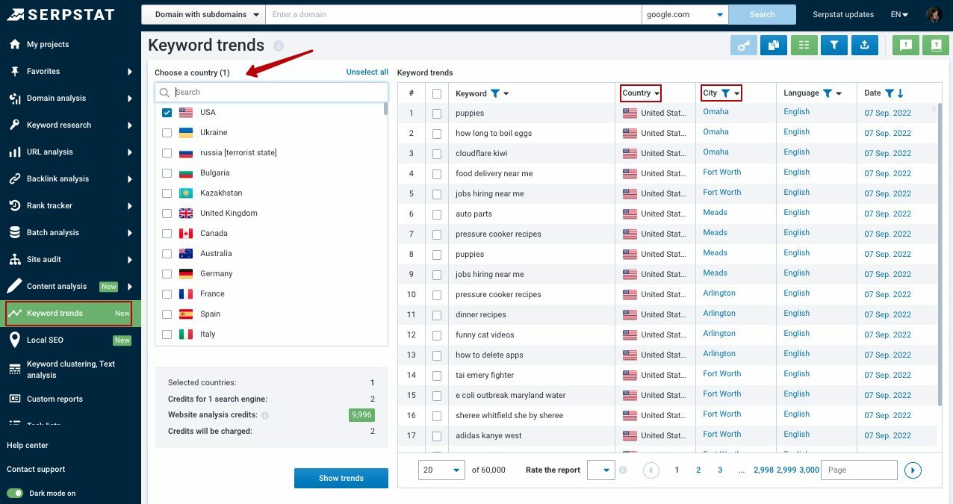Click the previous page arrow button
The width and height of the screenshot is (953, 504).
[651, 470]
